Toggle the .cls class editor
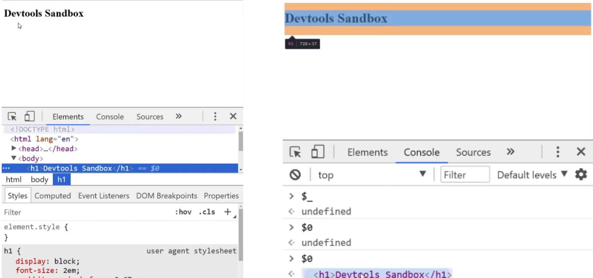This screenshot has height=278, width=593. (x=207, y=212)
